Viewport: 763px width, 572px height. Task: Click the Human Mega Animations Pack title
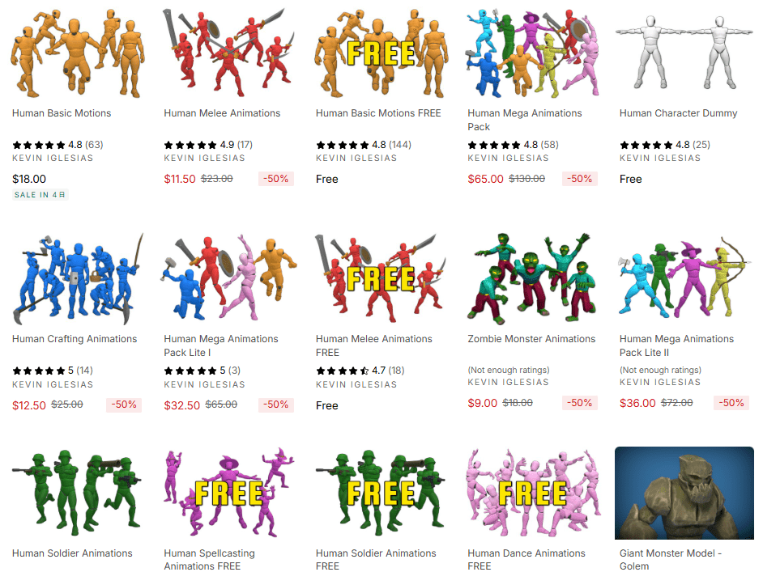[x=525, y=120]
